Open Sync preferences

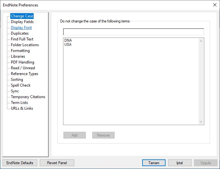click(x=15, y=91)
